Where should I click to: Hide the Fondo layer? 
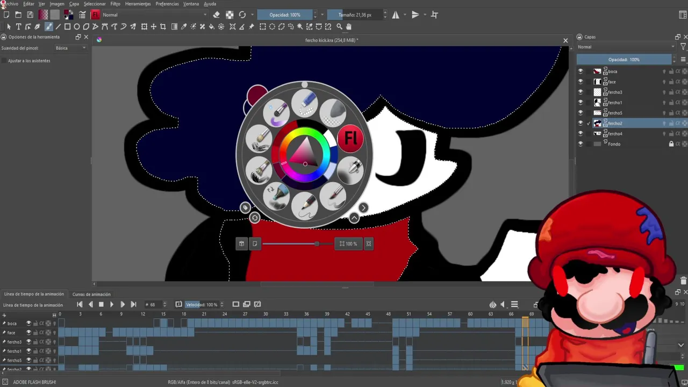click(x=580, y=144)
